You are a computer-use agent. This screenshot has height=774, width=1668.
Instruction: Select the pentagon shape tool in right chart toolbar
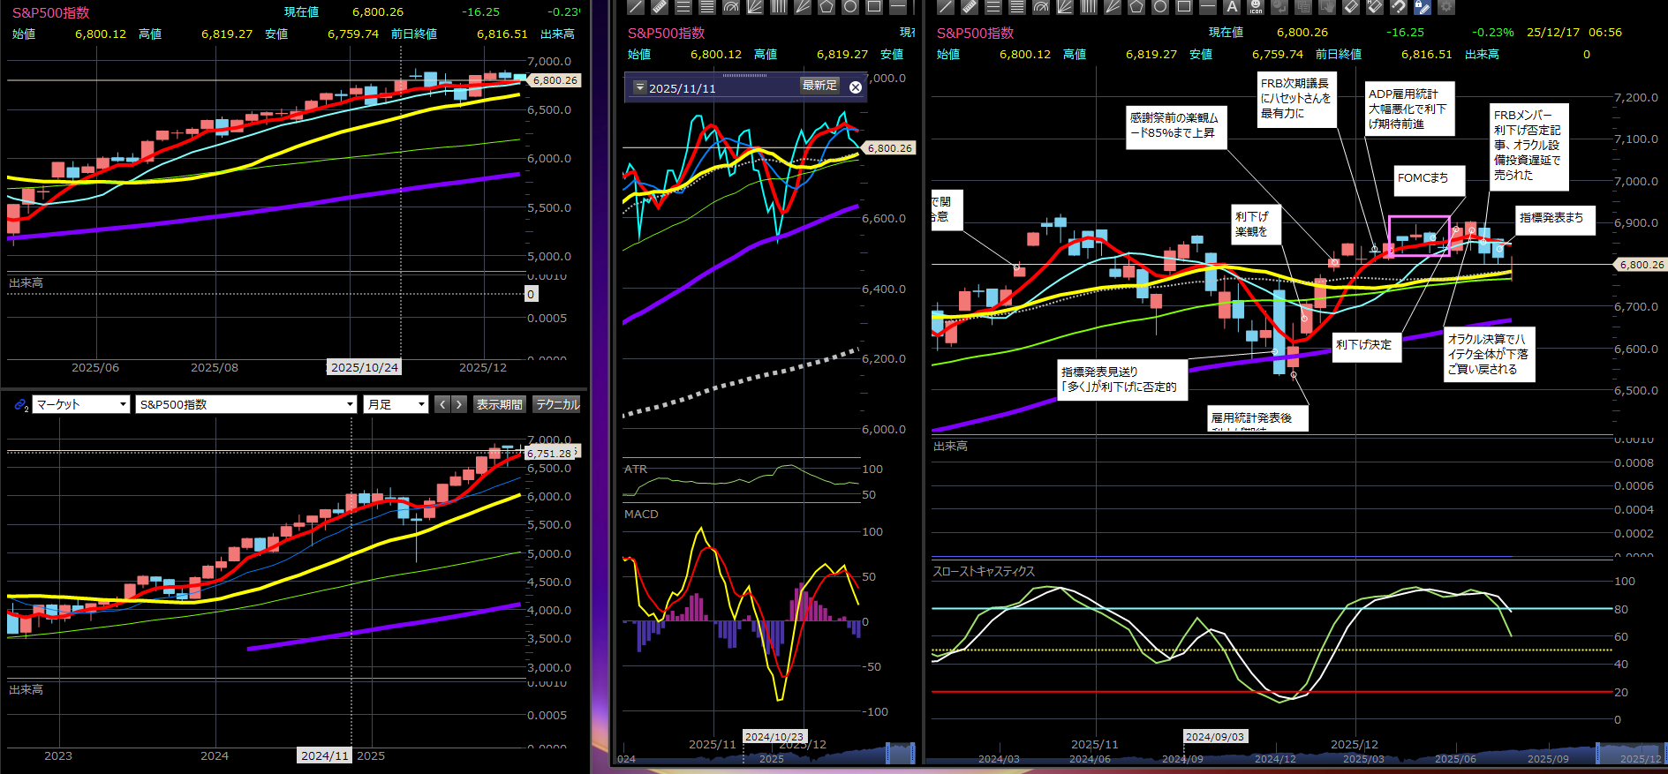[x=1136, y=7]
